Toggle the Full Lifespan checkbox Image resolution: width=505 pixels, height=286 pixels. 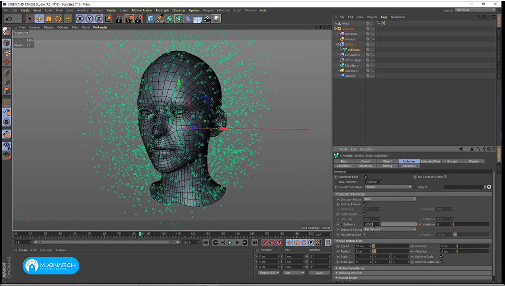(x=365, y=214)
